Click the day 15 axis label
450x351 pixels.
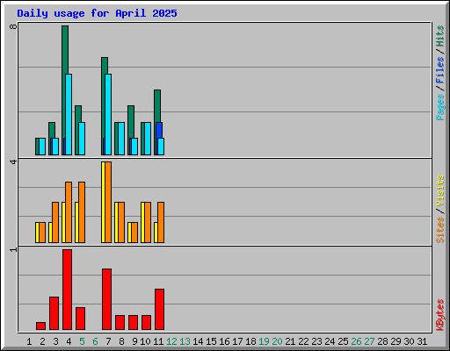211,341
